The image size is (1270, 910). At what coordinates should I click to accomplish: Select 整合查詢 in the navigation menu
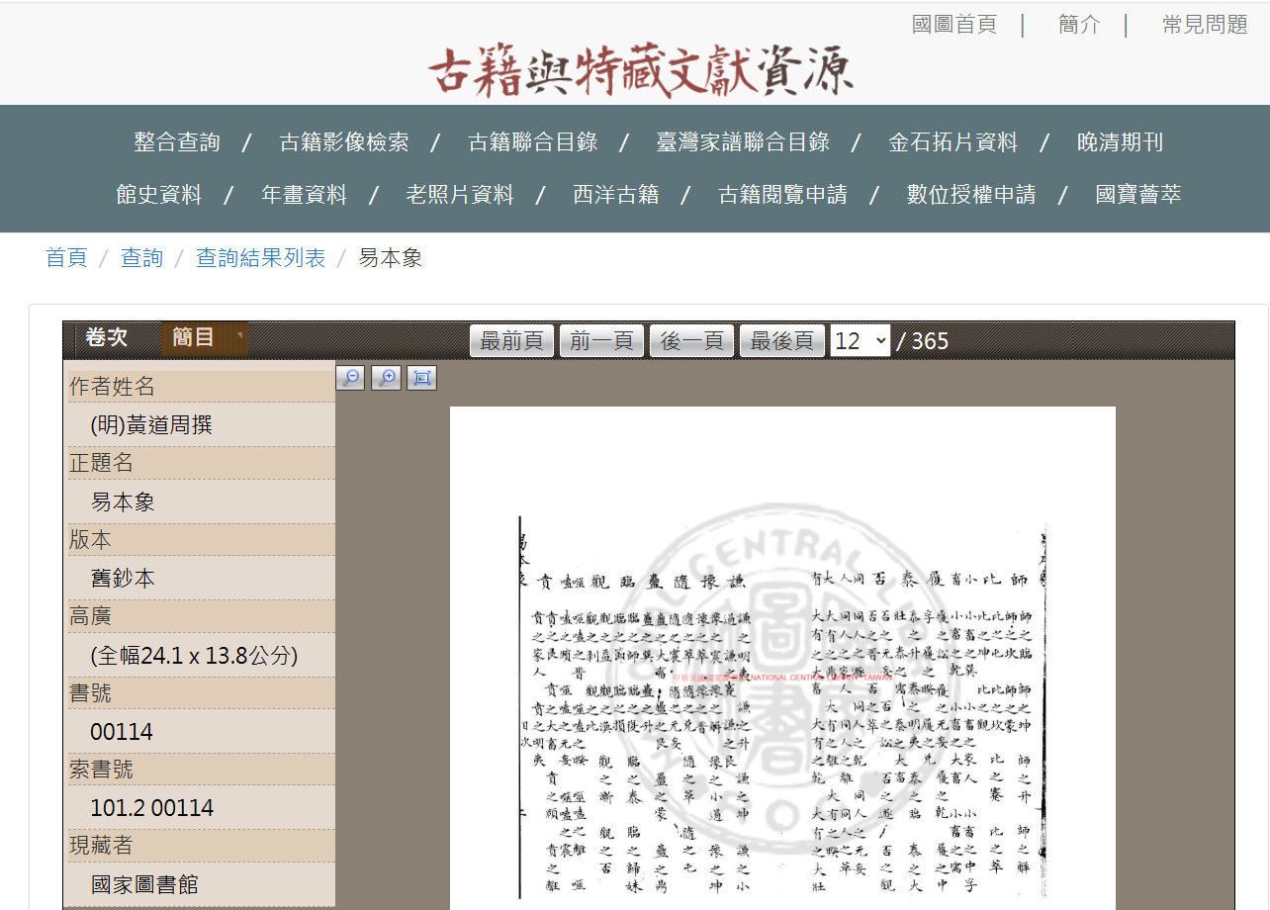tap(177, 142)
